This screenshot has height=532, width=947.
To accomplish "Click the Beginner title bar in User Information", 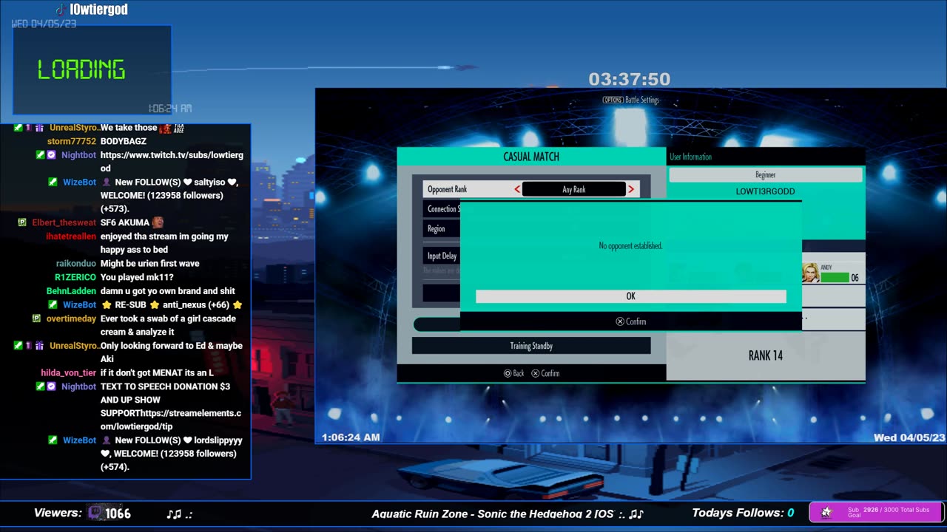I will click(x=766, y=175).
